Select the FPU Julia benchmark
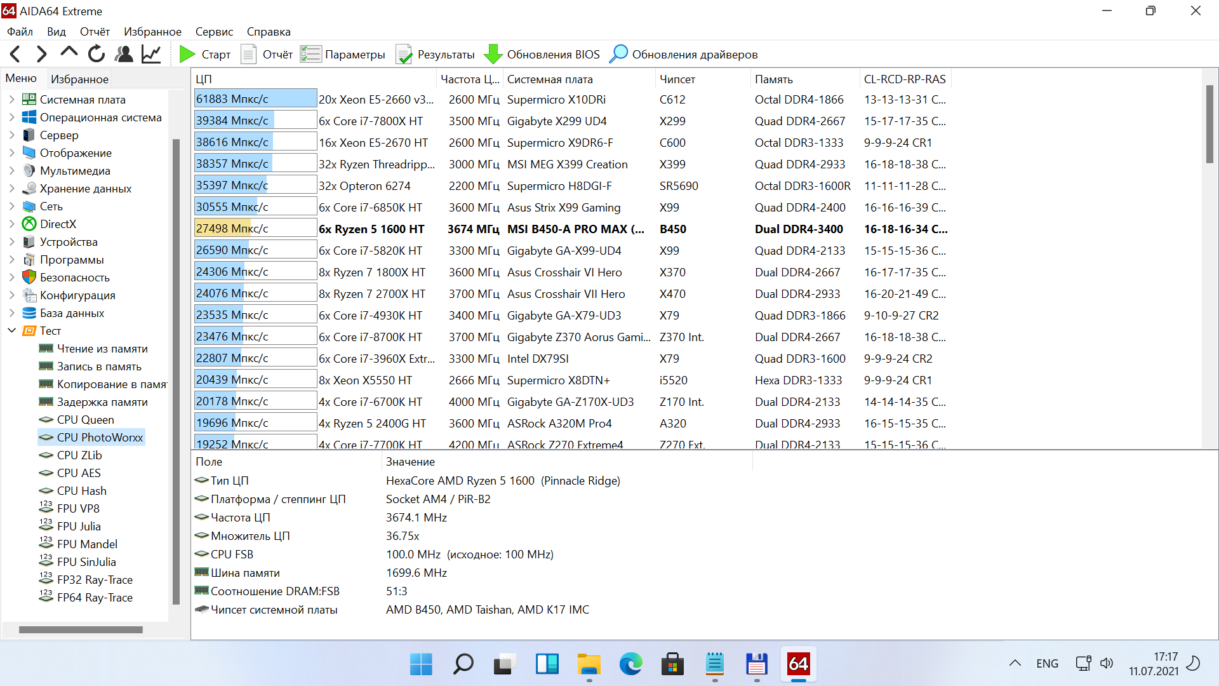The height and width of the screenshot is (686, 1219). [x=79, y=527]
